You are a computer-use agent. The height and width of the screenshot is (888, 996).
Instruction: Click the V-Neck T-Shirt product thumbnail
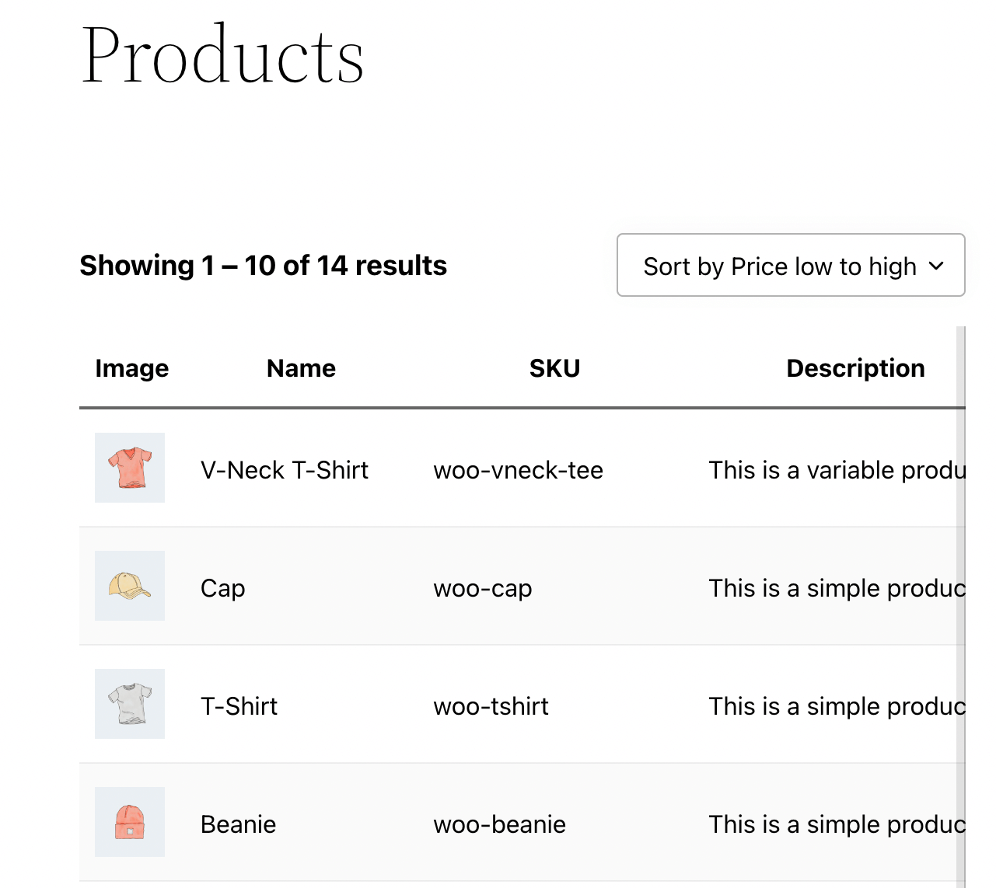[x=130, y=468]
